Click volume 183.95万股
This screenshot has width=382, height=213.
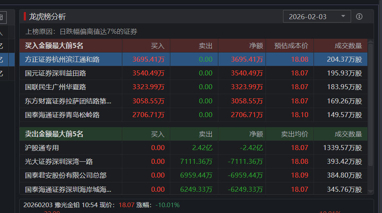coord(344,87)
